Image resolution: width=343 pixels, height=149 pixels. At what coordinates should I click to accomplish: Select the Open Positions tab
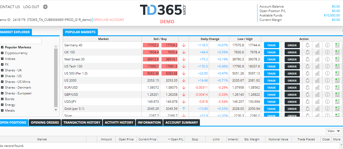tap(14, 122)
